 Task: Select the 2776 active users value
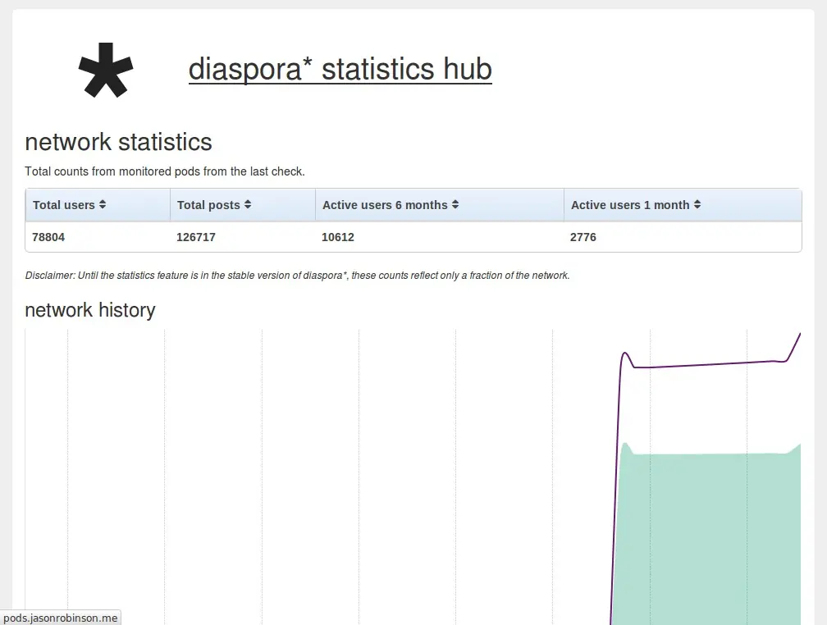(x=583, y=237)
